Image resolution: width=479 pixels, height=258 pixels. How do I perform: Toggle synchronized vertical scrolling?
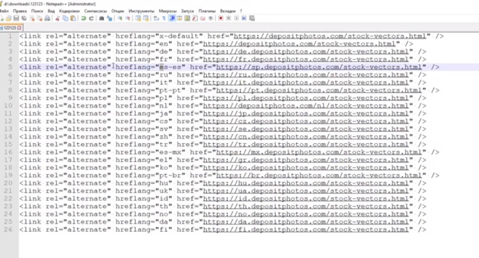(x=138, y=18)
